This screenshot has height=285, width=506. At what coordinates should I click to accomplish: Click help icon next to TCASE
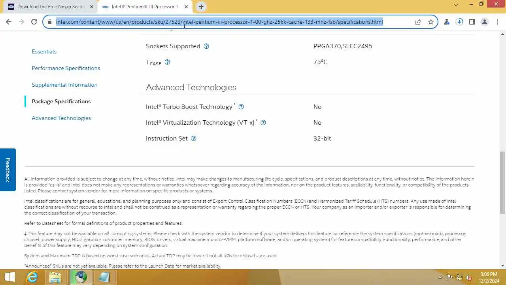(167, 62)
